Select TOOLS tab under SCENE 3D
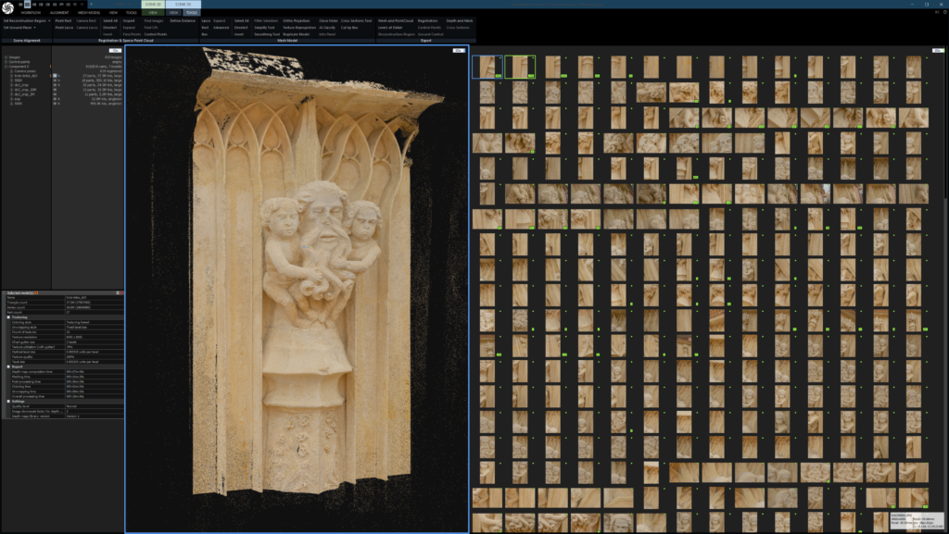 [x=191, y=13]
